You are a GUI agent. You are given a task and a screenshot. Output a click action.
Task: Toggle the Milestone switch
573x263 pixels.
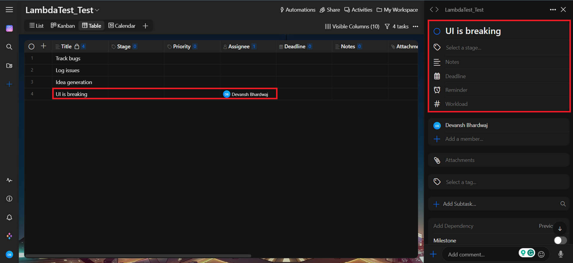coord(560,240)
